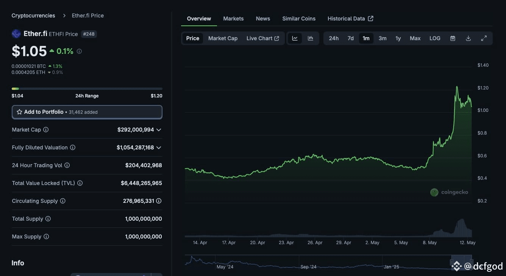Open the Historical Data tab

[350, 19]
